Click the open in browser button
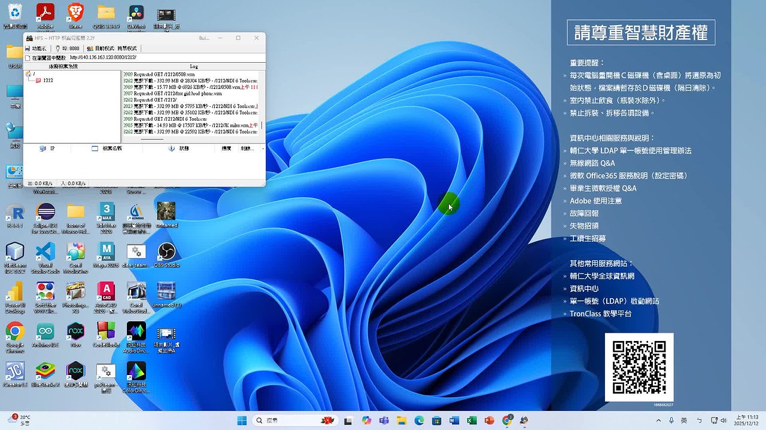Screen dimensions: 766x430 coord(45,57)
